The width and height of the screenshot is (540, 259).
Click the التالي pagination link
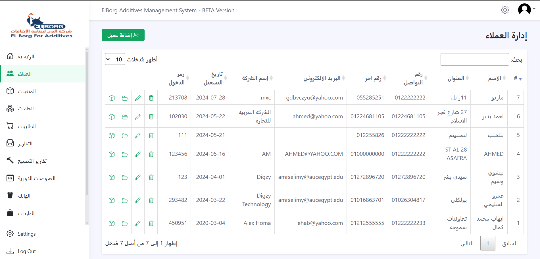[x=467, y=243]
